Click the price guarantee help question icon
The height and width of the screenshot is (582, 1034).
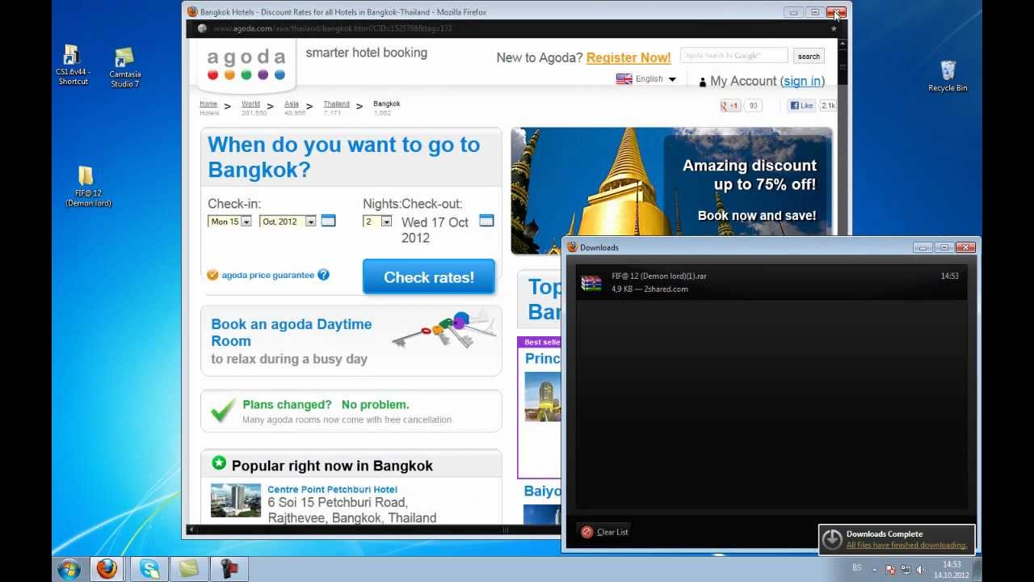pyautogui.click(x=323, y=275)
